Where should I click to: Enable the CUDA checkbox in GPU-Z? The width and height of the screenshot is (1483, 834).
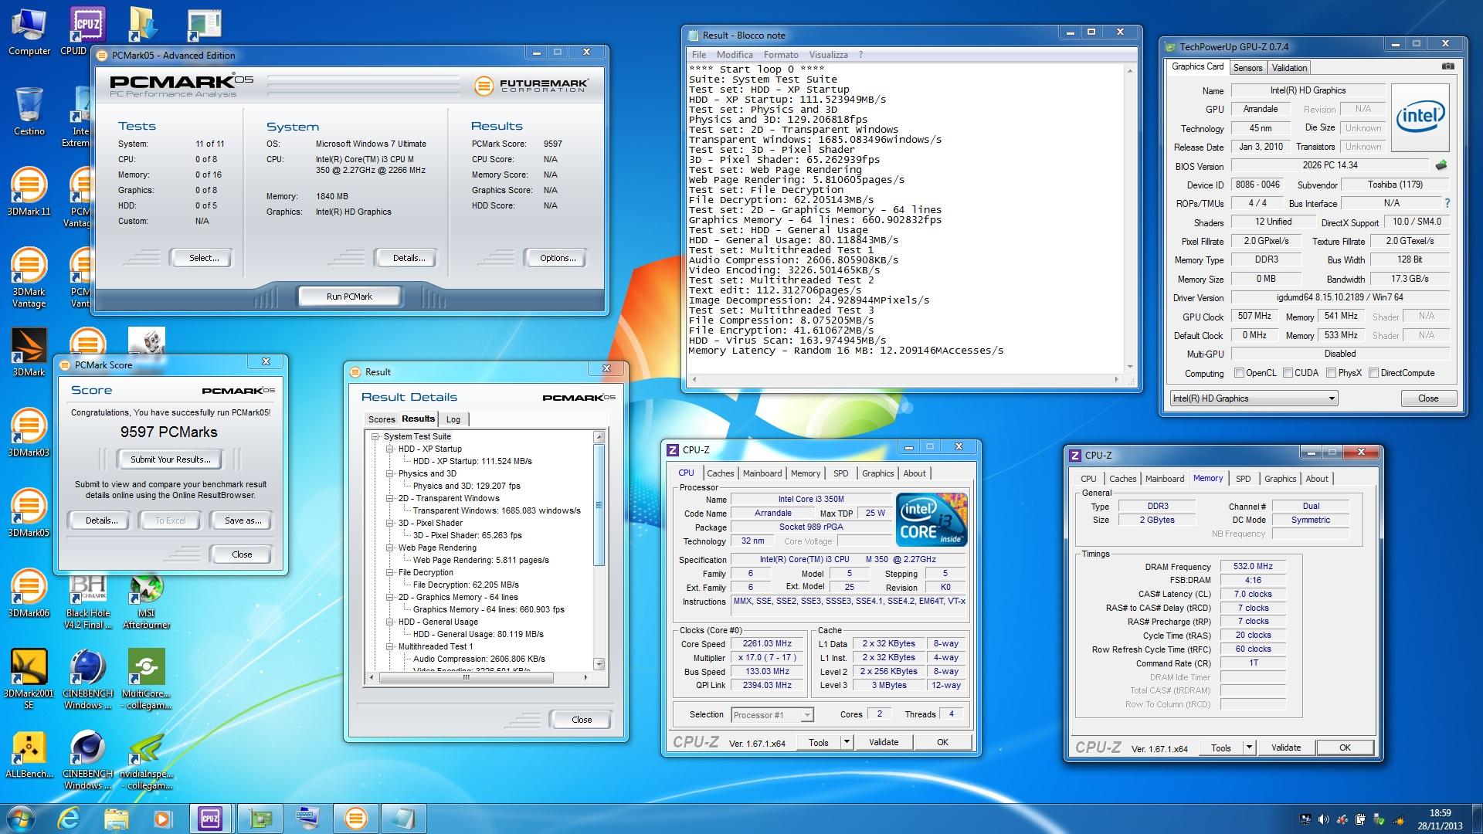(x=1288, y=373)
